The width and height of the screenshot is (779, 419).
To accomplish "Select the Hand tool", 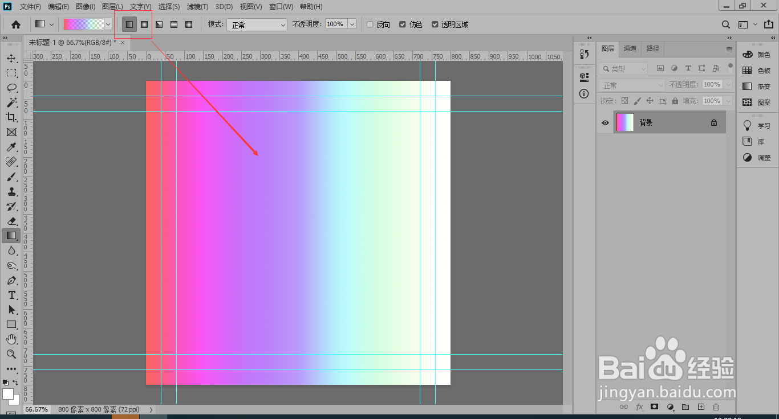I will (x=11, y=339).
